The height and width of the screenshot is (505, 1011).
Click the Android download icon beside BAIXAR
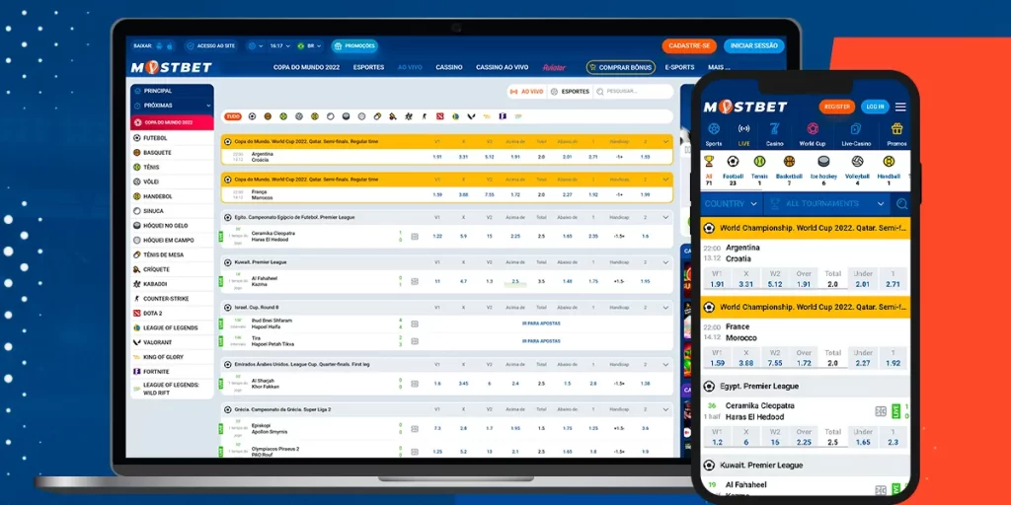tap(159, 45)
